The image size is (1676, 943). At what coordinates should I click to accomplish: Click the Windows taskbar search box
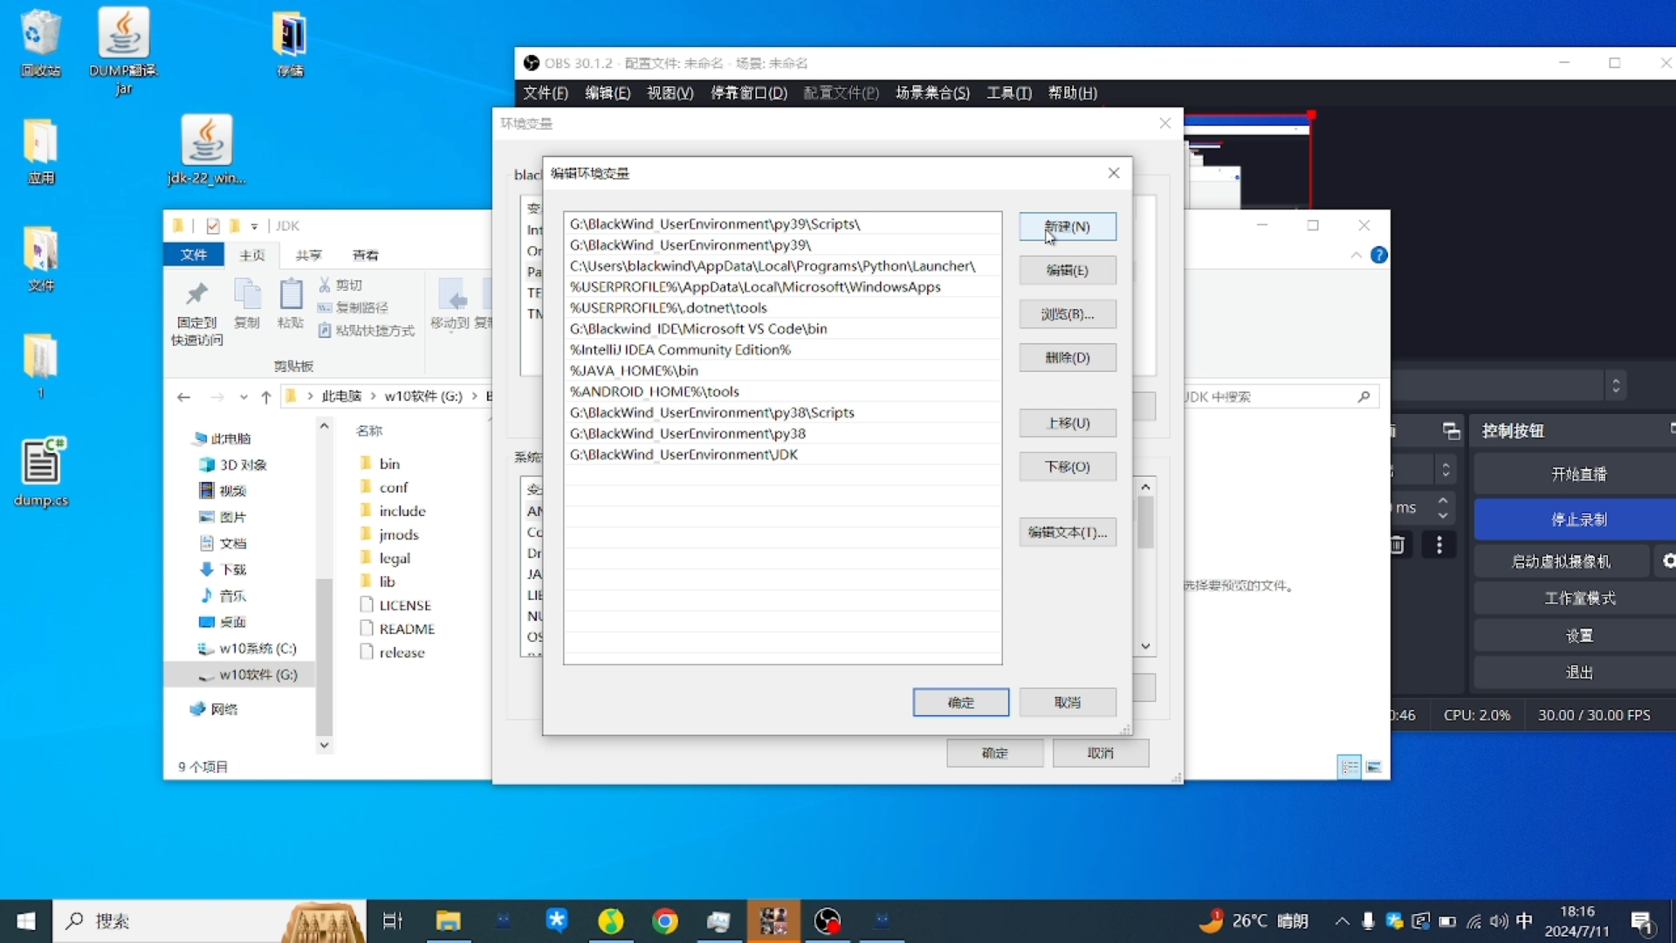(209, 920)
